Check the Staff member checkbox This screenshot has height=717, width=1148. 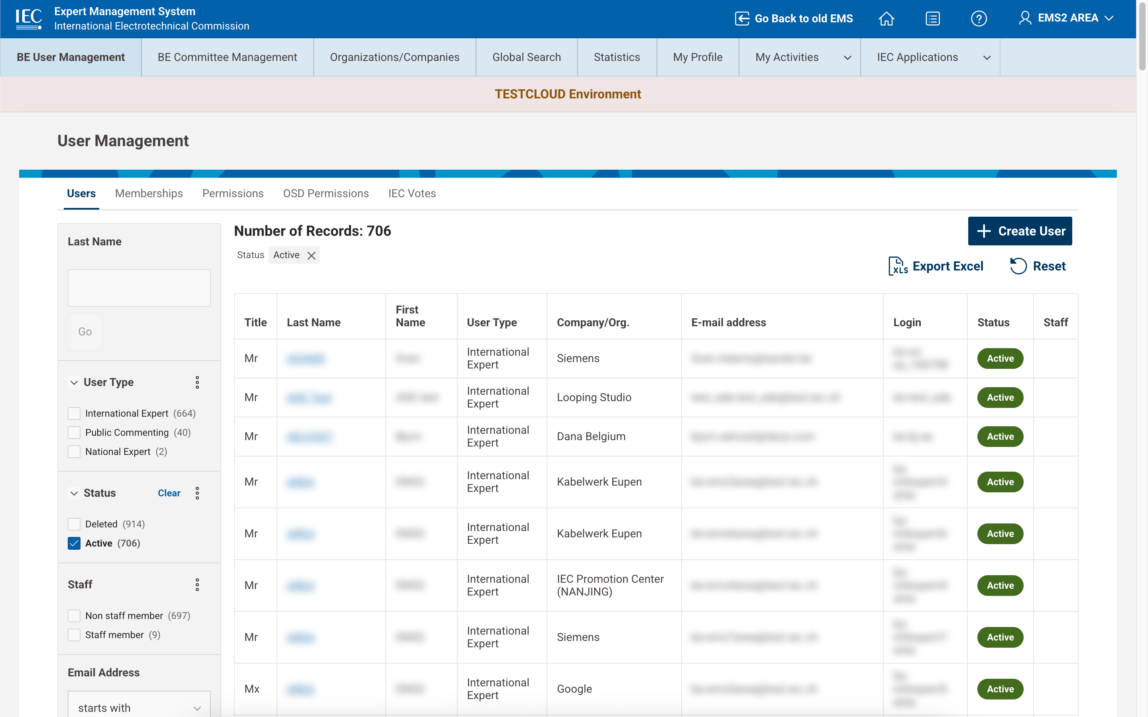point(74,635)
